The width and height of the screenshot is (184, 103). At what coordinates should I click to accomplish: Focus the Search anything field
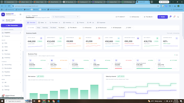click(x=66, y=17)
